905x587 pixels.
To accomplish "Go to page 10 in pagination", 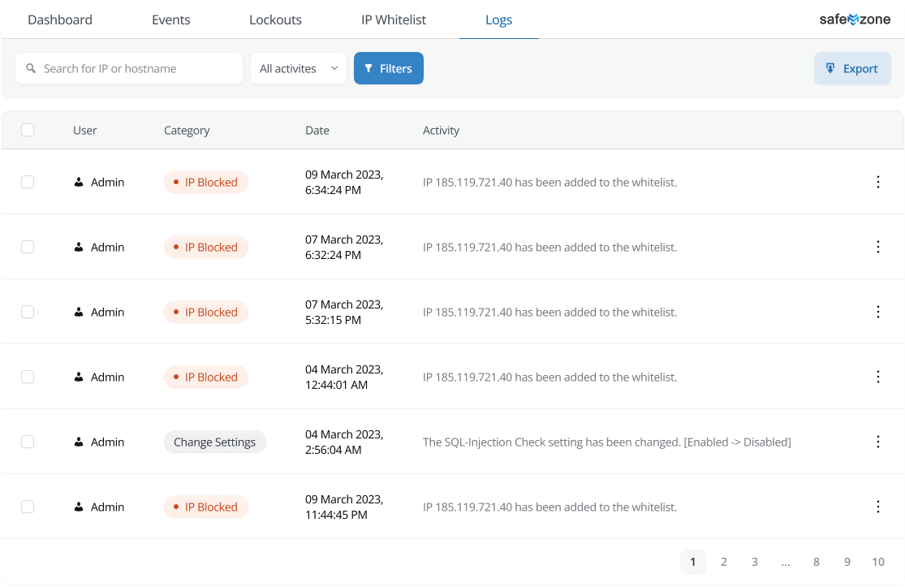I will 878,562.
